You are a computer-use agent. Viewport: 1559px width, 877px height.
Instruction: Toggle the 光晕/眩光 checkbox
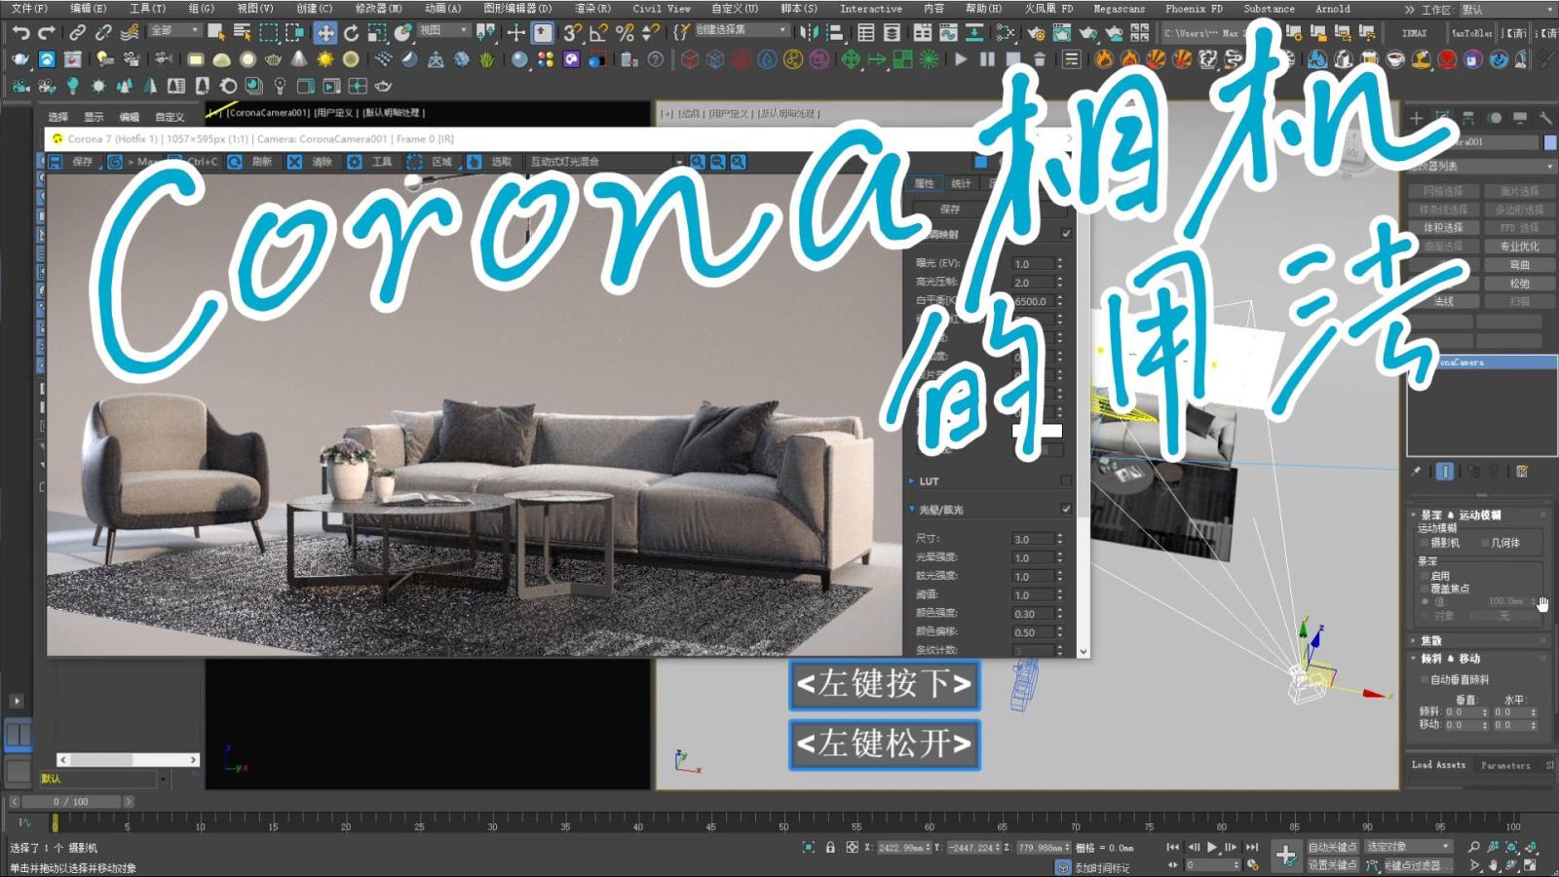(x=1066, y=509)
